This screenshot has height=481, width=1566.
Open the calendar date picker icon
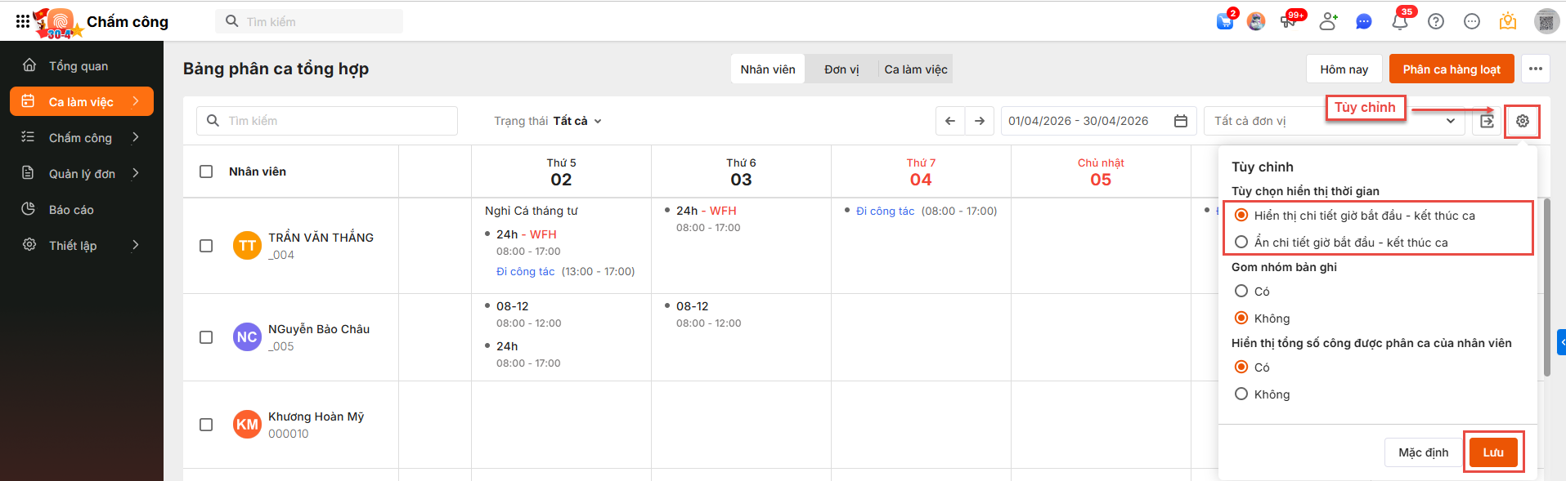pos(1181,121)
